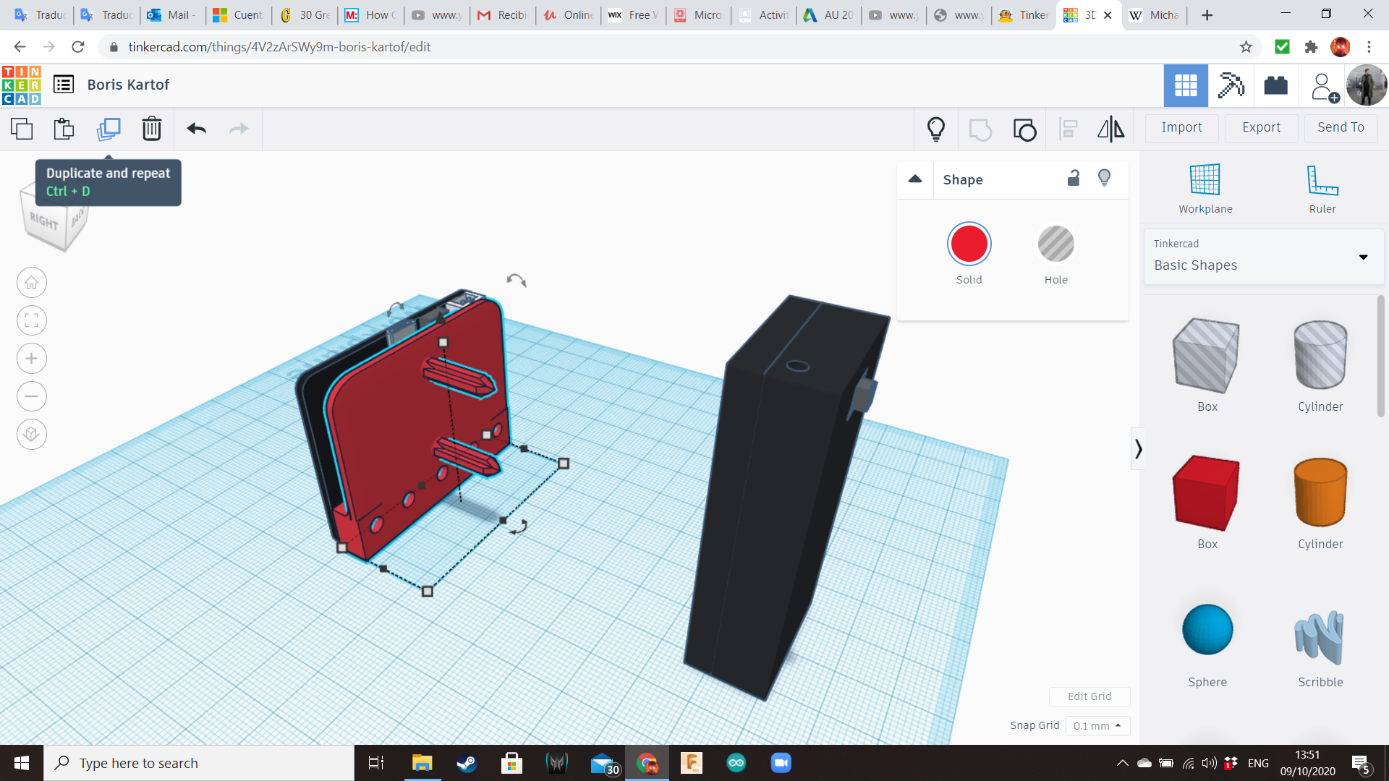Screen dimensions: 1389x781
Task: Click the Mirror tool icon
Action: coord(1110,129)
